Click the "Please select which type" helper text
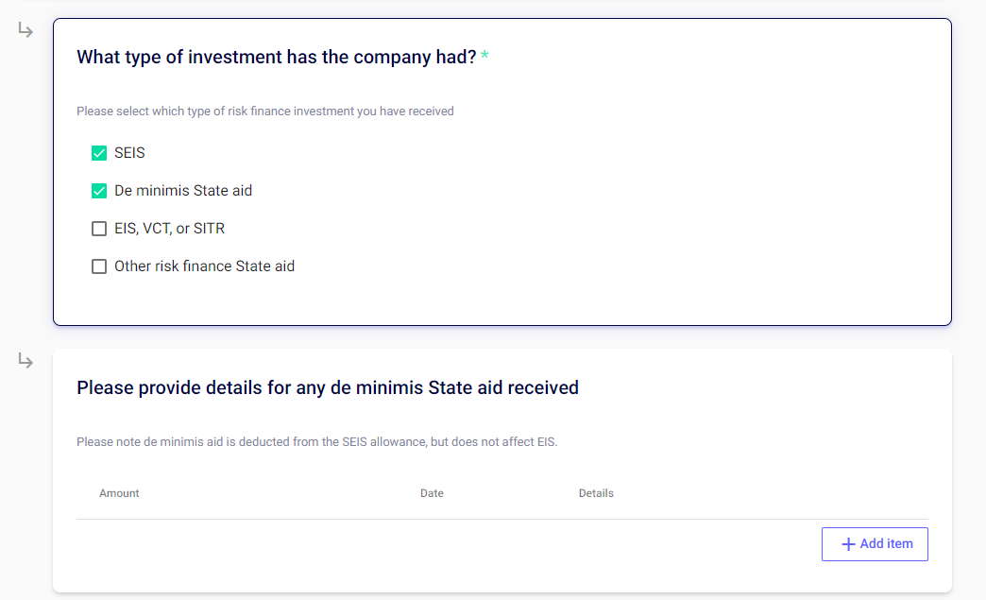The image size is (986, 600). pyautogui.click(x=264, y=111)
